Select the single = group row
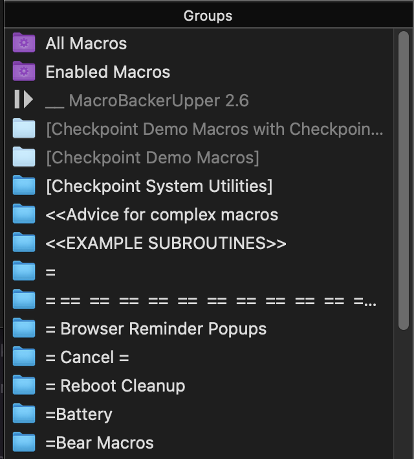 pyautogui.click(x=199, y=272)
